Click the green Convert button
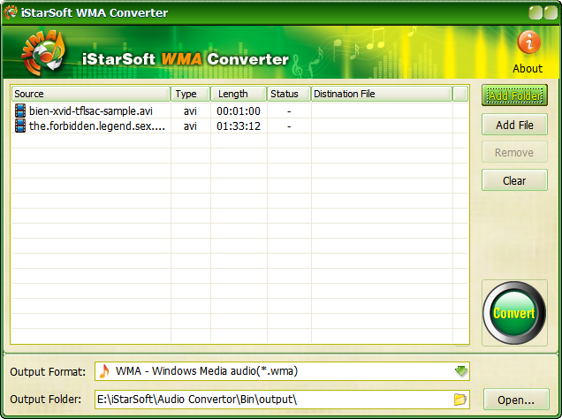Viewport: 562px width, 419px height. 514,314
